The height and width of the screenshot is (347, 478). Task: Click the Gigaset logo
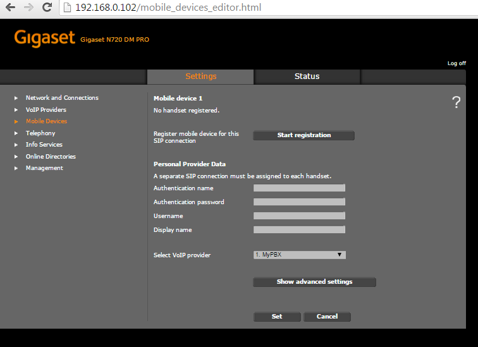coord(44,39)
